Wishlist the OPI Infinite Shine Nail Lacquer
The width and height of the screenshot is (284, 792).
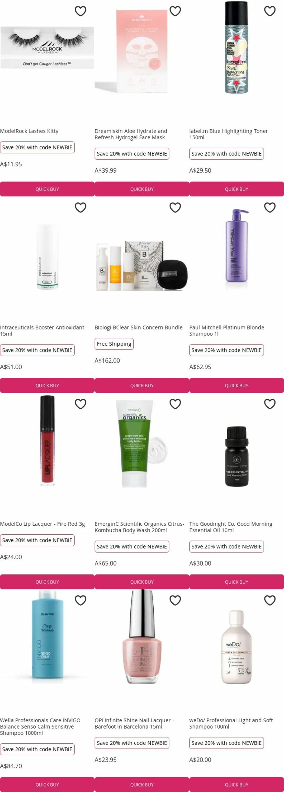[x=175, y=600]
